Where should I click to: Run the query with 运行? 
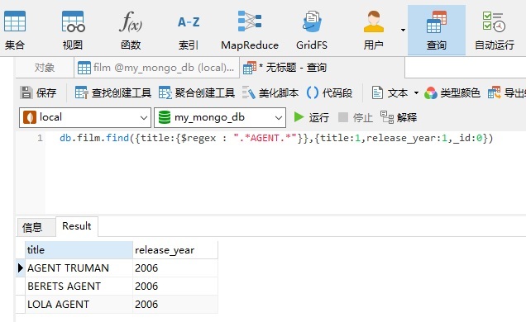point(311,117)
